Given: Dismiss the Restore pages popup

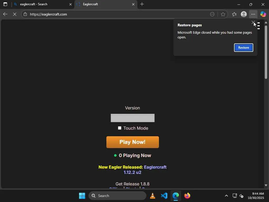Looking at the screenshot, I should (x=253, y=23).
